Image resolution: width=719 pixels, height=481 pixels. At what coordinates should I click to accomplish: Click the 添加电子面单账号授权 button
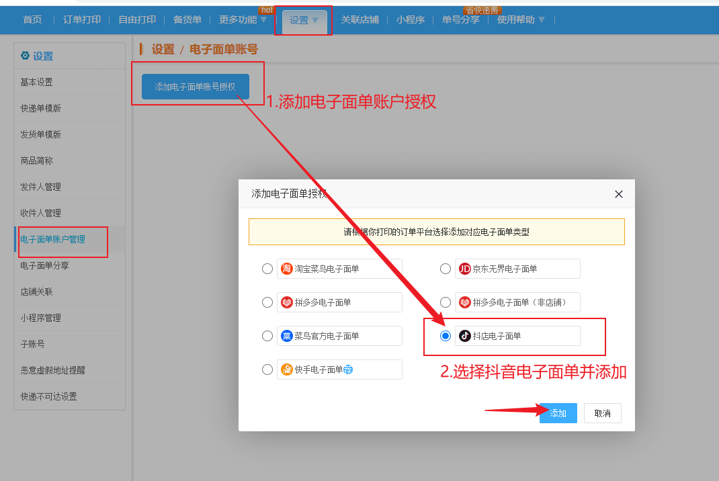(196, 87)
